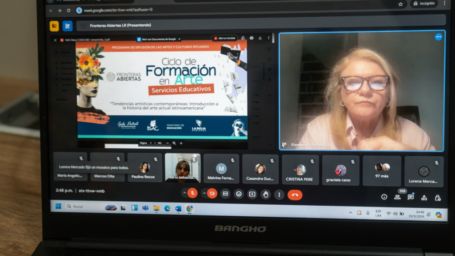Open the emoji reactions button
Image resolution: width=455 pixels, height=256 pixels.
[x=239, y=194]
